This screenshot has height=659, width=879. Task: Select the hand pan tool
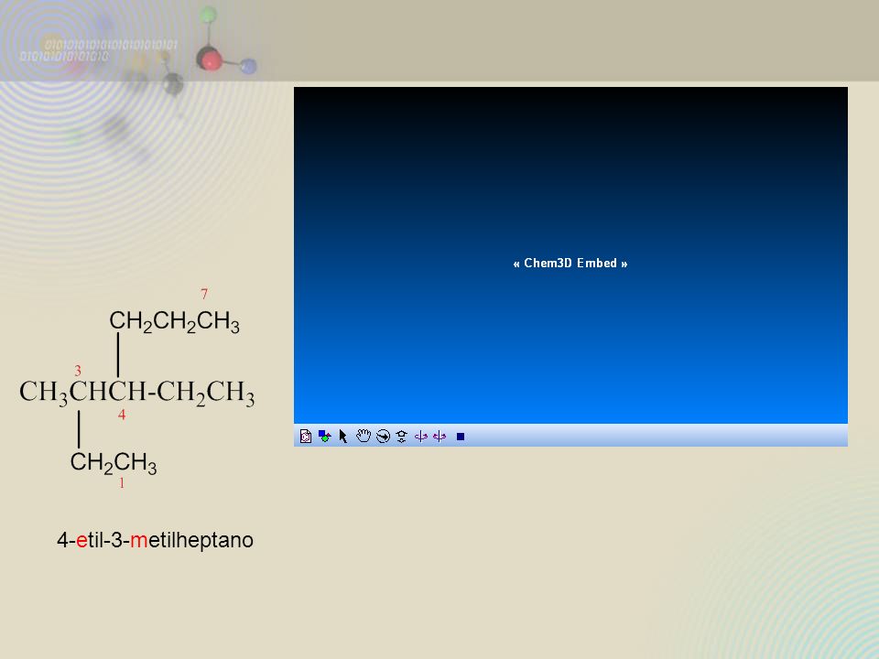pos(364,436)
